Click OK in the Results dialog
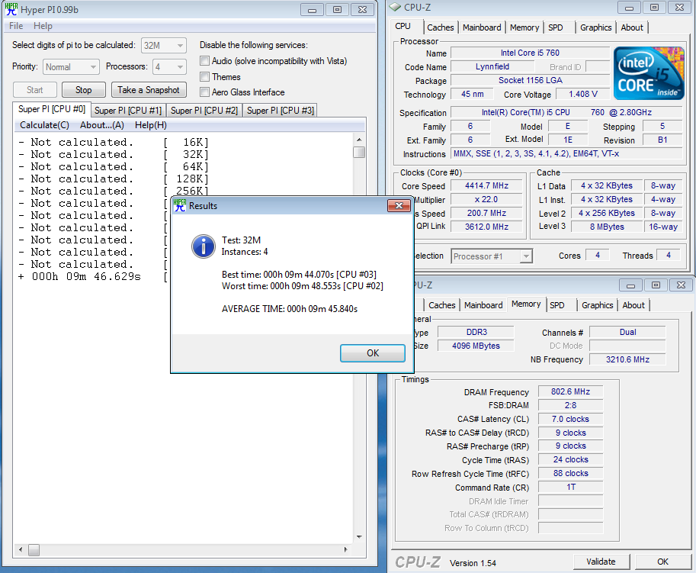Image resolution: width=696 pixels, height=573 pixels. pyautogui.click(x=373, y=352)
